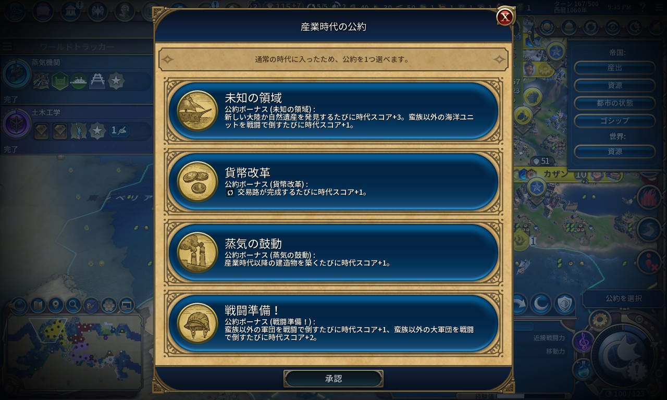The image size is (667, 400).
Task: Open the map pin tool
Action: (55, 305)
